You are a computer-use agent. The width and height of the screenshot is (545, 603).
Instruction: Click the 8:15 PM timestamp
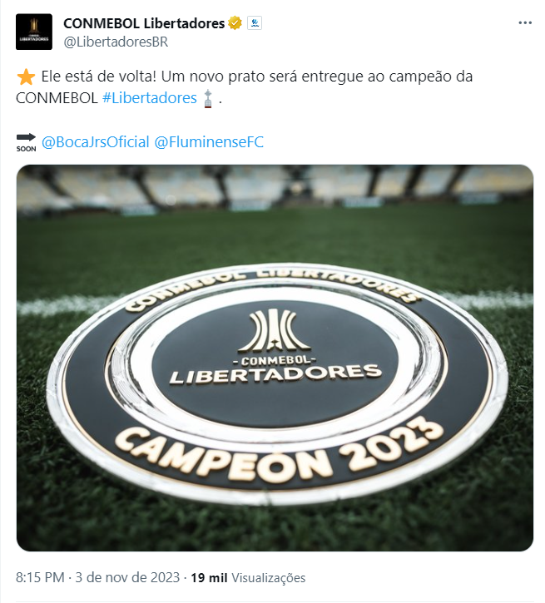(x=40, y=577)
